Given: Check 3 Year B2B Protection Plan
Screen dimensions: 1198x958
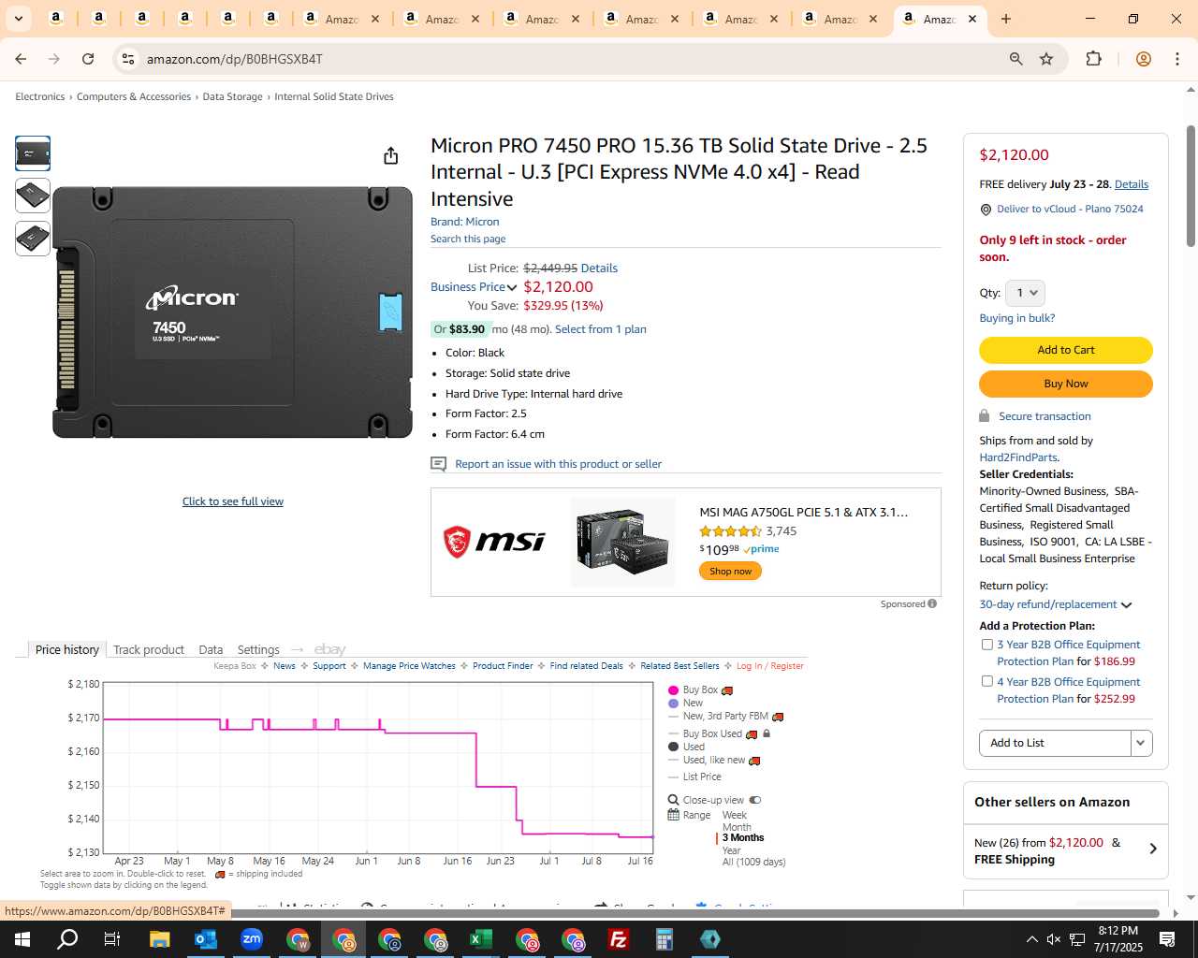Looking at the screenshot, I should click(x=986, y=645).
